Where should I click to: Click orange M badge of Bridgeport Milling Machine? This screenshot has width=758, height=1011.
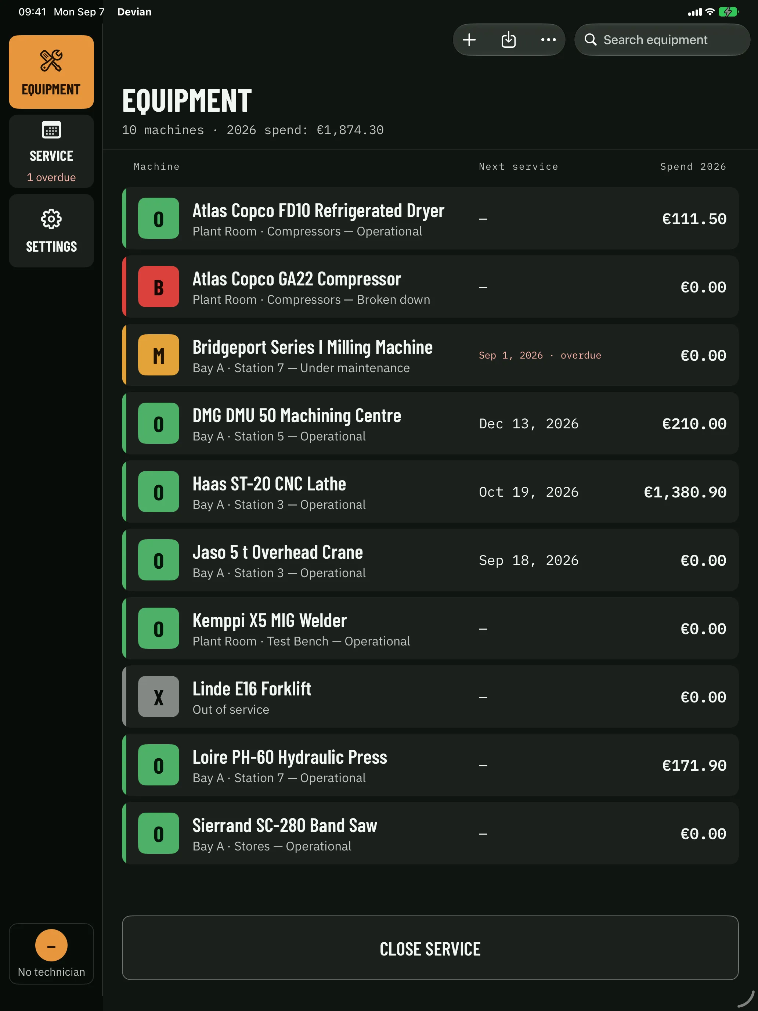pyautogui.click(x=159, y=355)
